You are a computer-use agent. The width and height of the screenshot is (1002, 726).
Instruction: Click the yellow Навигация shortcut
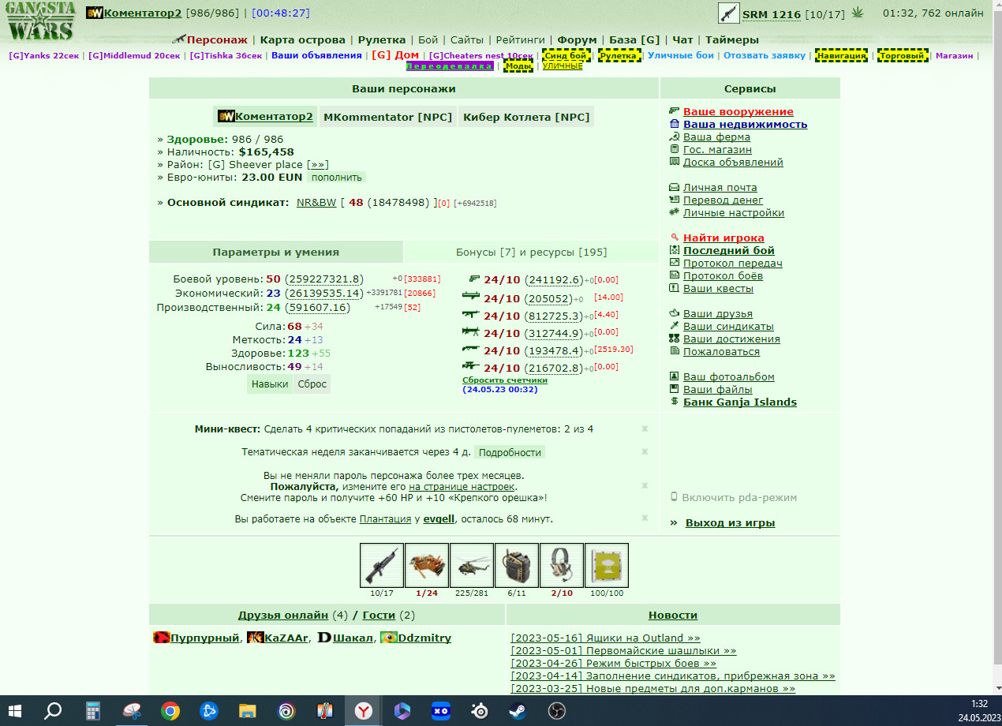coord(841,55)
